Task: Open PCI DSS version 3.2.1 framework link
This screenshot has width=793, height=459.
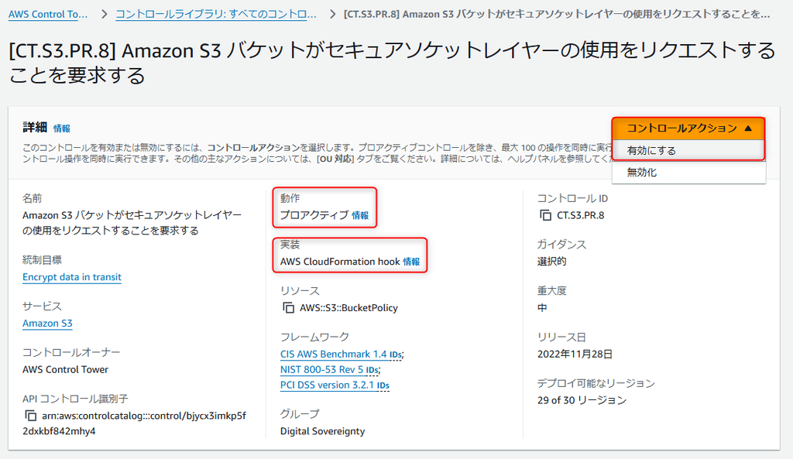Action: (x=328, y=385)
